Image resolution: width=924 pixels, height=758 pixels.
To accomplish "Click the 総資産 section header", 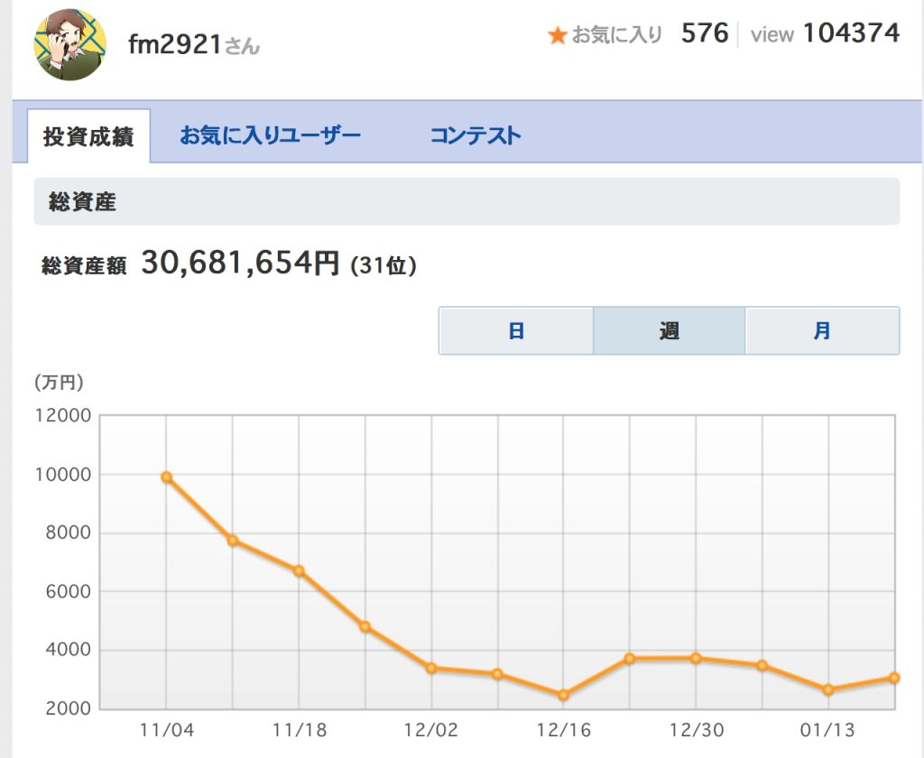I will pyautogui.click(x=83, y=202).
